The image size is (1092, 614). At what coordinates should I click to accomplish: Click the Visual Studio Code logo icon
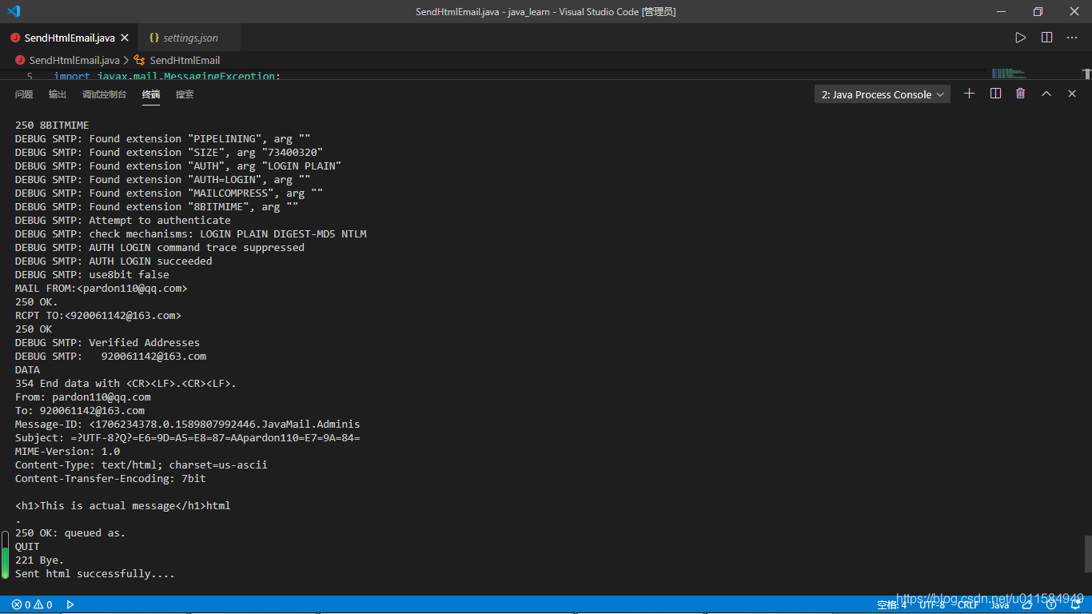[x=14, y=11]
